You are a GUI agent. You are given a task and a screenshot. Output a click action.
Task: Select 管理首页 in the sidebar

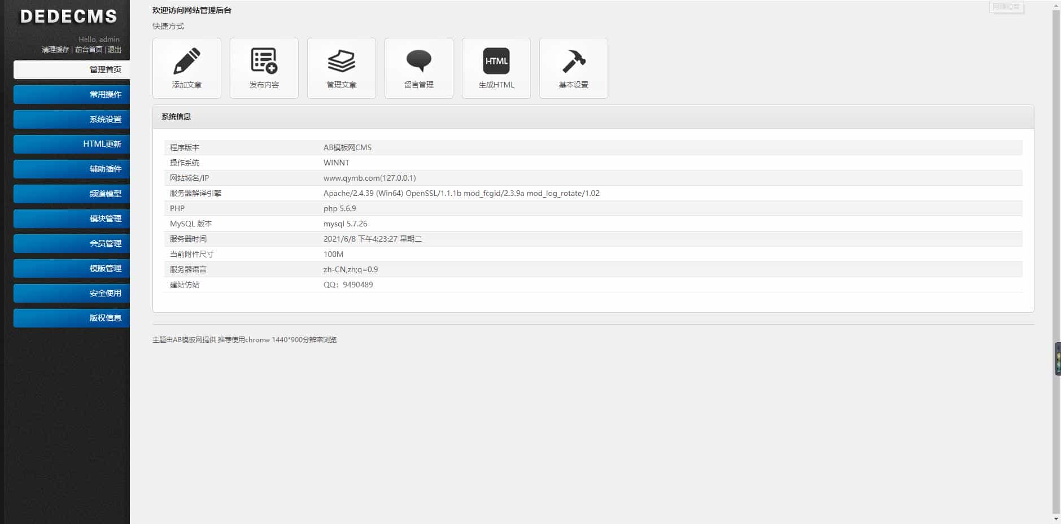click(x=72, y=69)
